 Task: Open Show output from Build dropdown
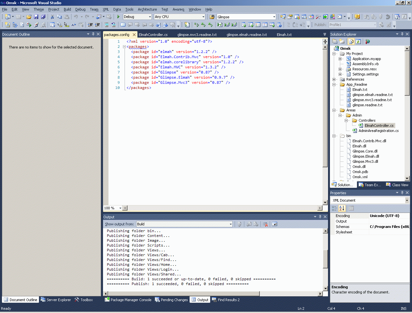230,224
